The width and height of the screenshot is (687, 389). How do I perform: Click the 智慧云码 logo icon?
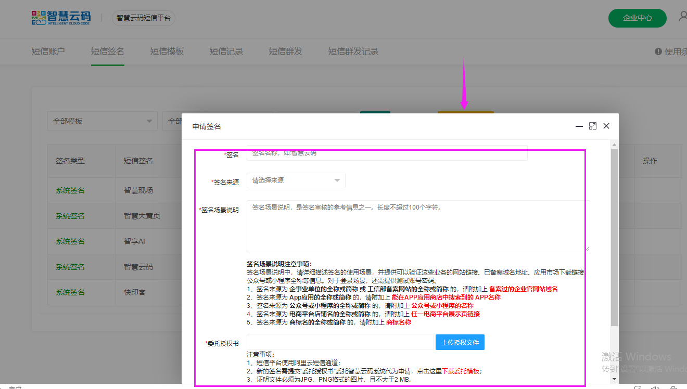click(x=39, y=18)
